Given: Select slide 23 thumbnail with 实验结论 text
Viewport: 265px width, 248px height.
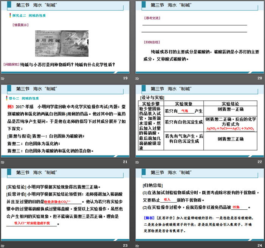Looking at the screenshot, I should [65, 206].
